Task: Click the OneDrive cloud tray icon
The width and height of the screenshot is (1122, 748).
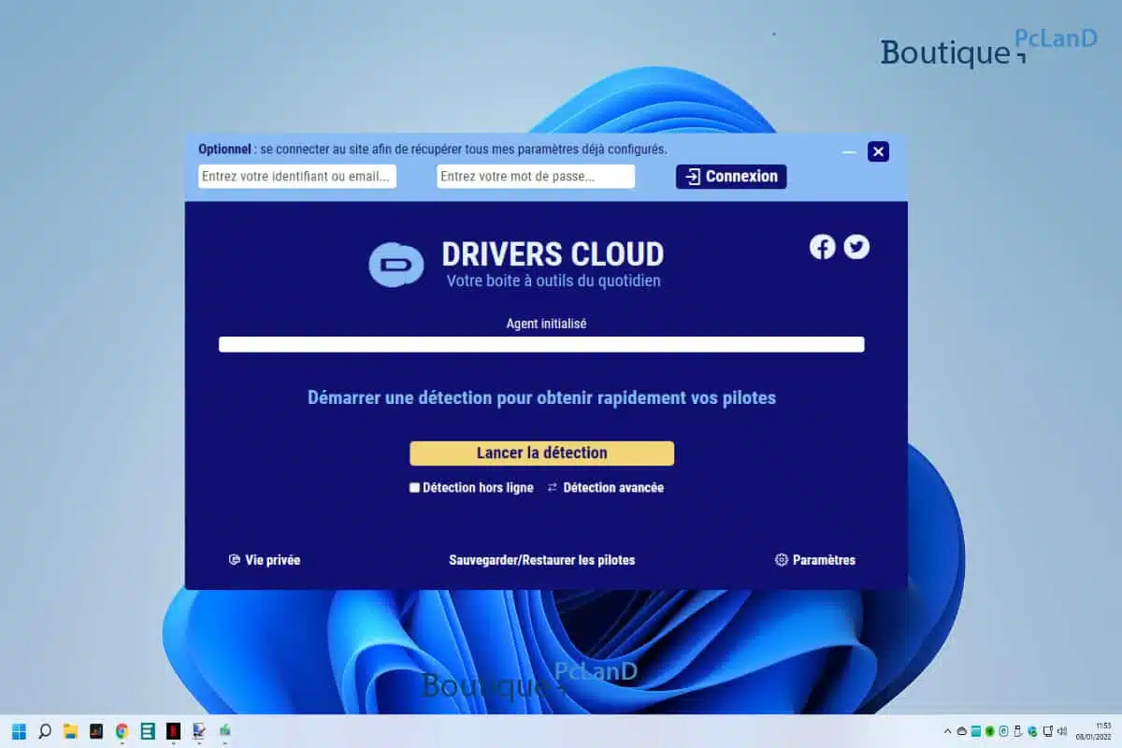Action: [x=961, y=731]
